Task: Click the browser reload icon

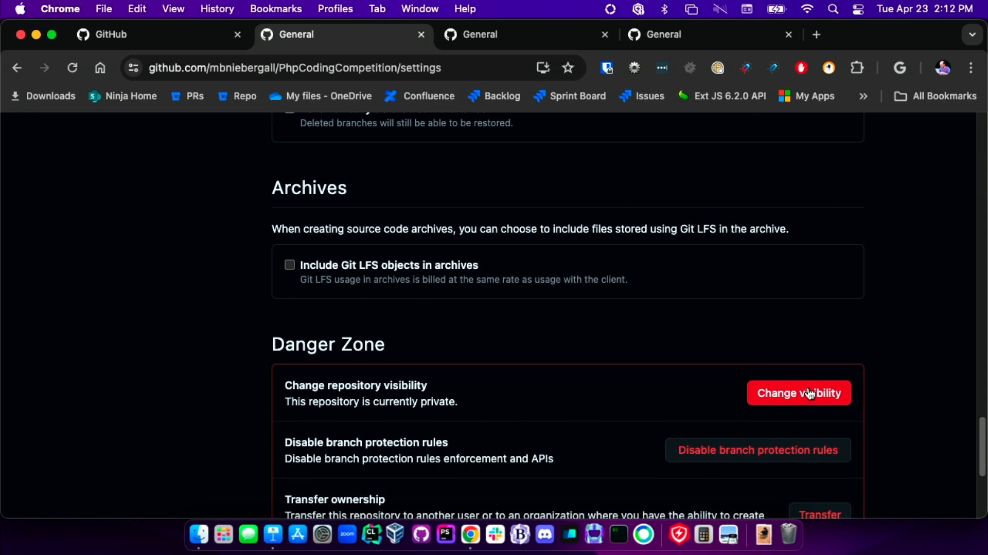Action: pyautogui.click(x=72, y=68)
